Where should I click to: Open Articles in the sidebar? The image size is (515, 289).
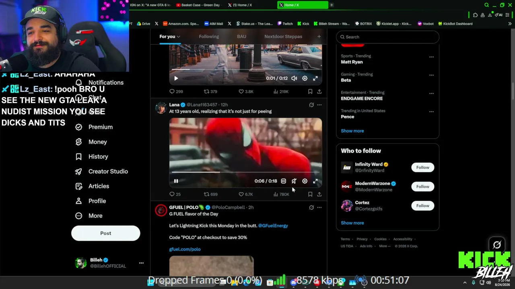pyautogui.click(x=92, y=186)
